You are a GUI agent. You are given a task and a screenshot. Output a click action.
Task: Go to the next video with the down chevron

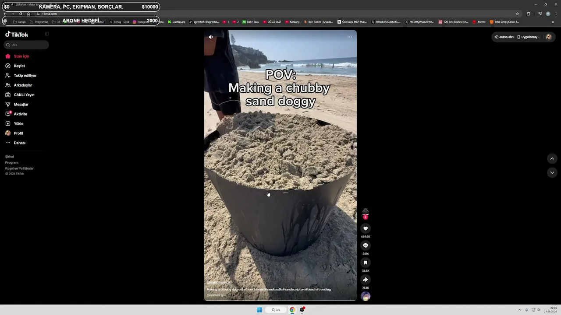click(x=552, y=172)
